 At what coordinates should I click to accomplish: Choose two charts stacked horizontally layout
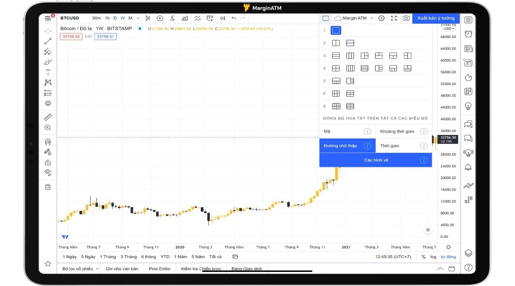click(350, 43)
